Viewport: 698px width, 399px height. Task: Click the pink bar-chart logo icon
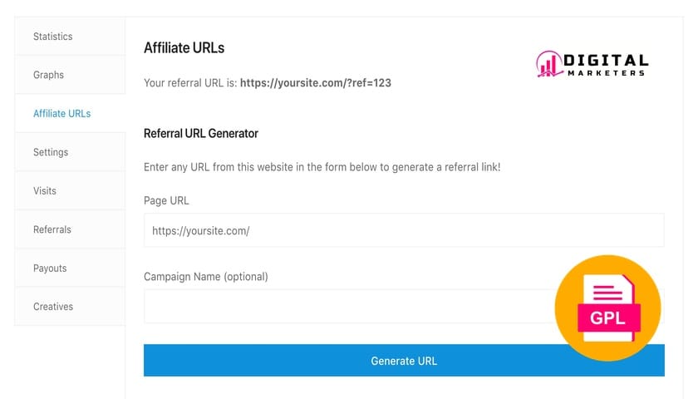548,64
